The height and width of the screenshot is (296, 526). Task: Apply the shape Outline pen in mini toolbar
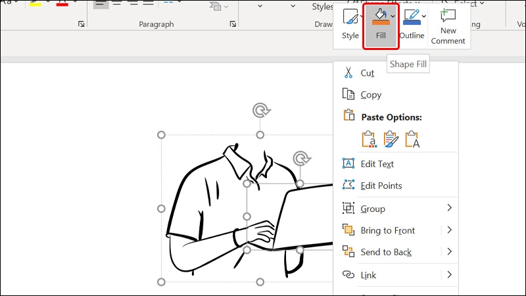(x=412, y=24)
